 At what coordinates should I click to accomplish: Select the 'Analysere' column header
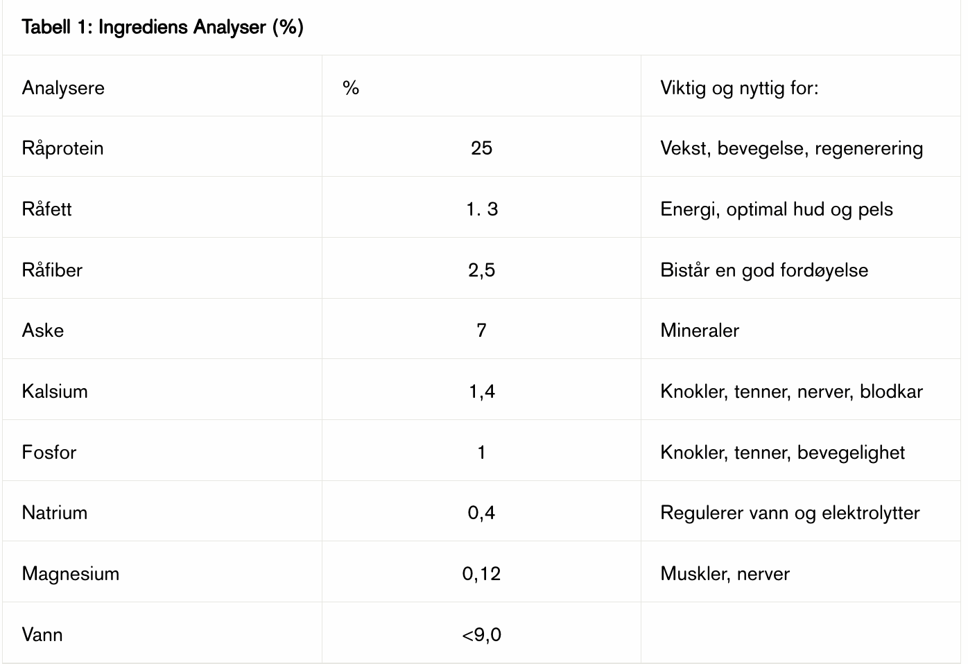point(63,87)
